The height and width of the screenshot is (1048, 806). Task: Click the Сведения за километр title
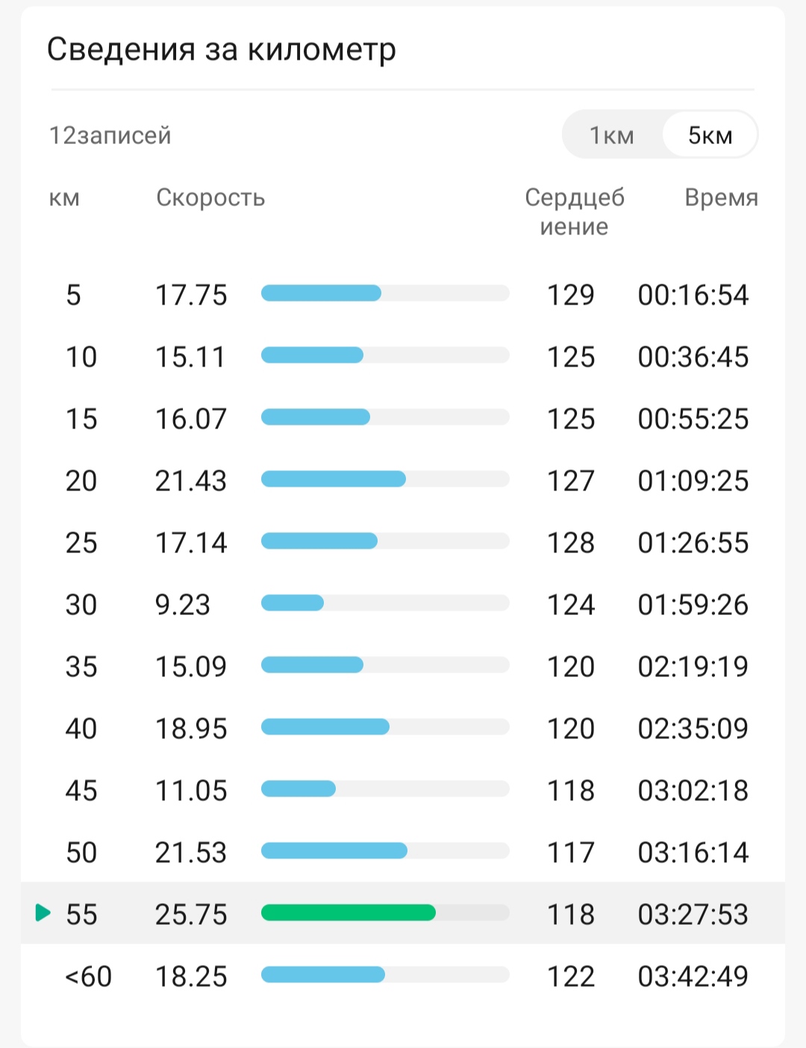(222, 50)
